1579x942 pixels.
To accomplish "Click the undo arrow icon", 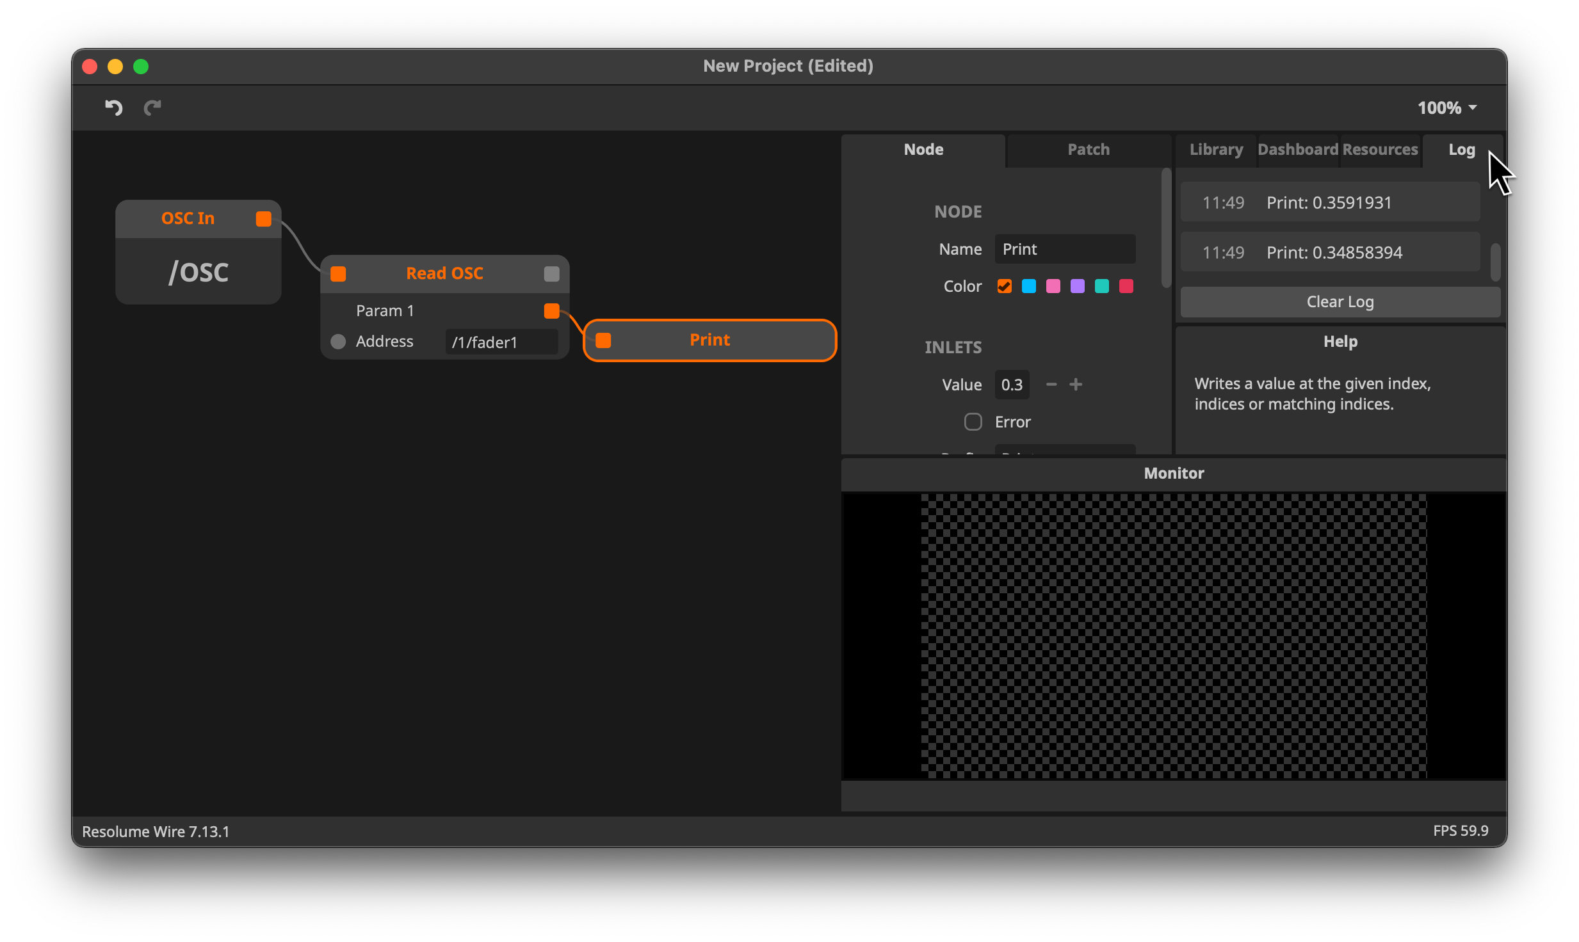I will click(113, 108).
